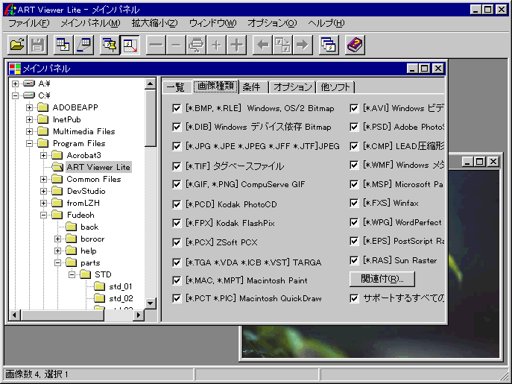Toggle the *.DIB device-dependent Bitmap checkbox
512x384 pixels.
[x=177, y=127]
